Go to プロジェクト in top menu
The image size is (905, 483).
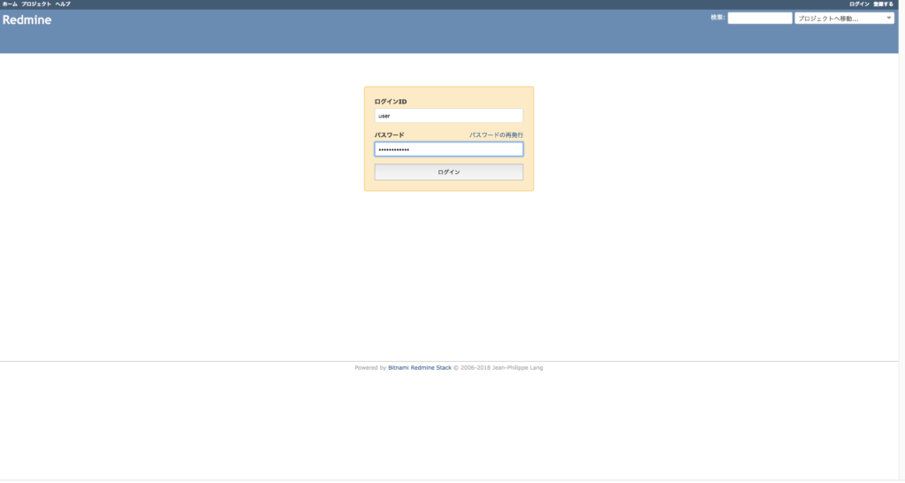pyautogui.click(x=36, y=4)
